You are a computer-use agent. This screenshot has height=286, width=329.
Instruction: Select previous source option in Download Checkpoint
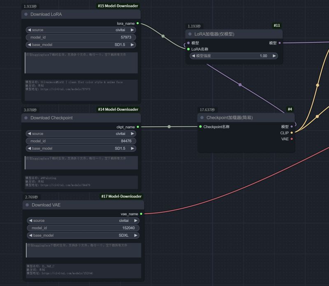tap(29, 134)
